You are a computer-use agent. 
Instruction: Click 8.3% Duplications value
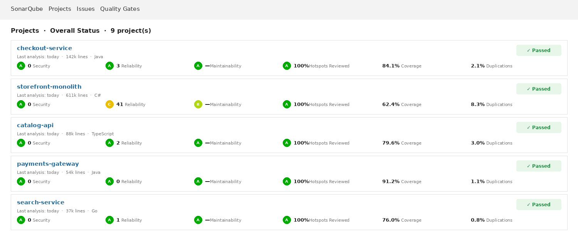point(478,104)
